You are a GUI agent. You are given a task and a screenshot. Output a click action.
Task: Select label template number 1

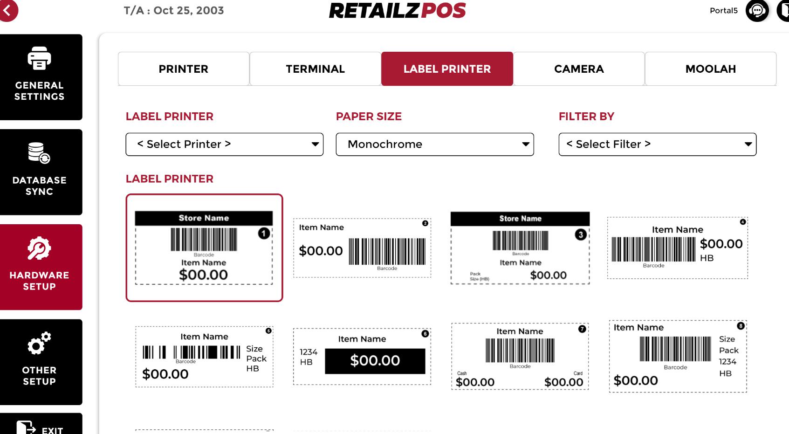tap(204, 248)
